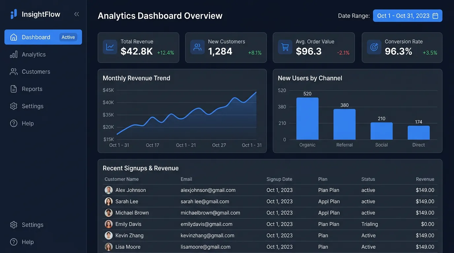Click Sarah Lee's avatar
The image size is (454, 253).
(x=109, y=201)
